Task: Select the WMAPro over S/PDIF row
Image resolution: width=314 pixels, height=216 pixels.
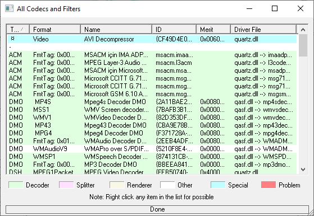Action: [x=152, y=149]
